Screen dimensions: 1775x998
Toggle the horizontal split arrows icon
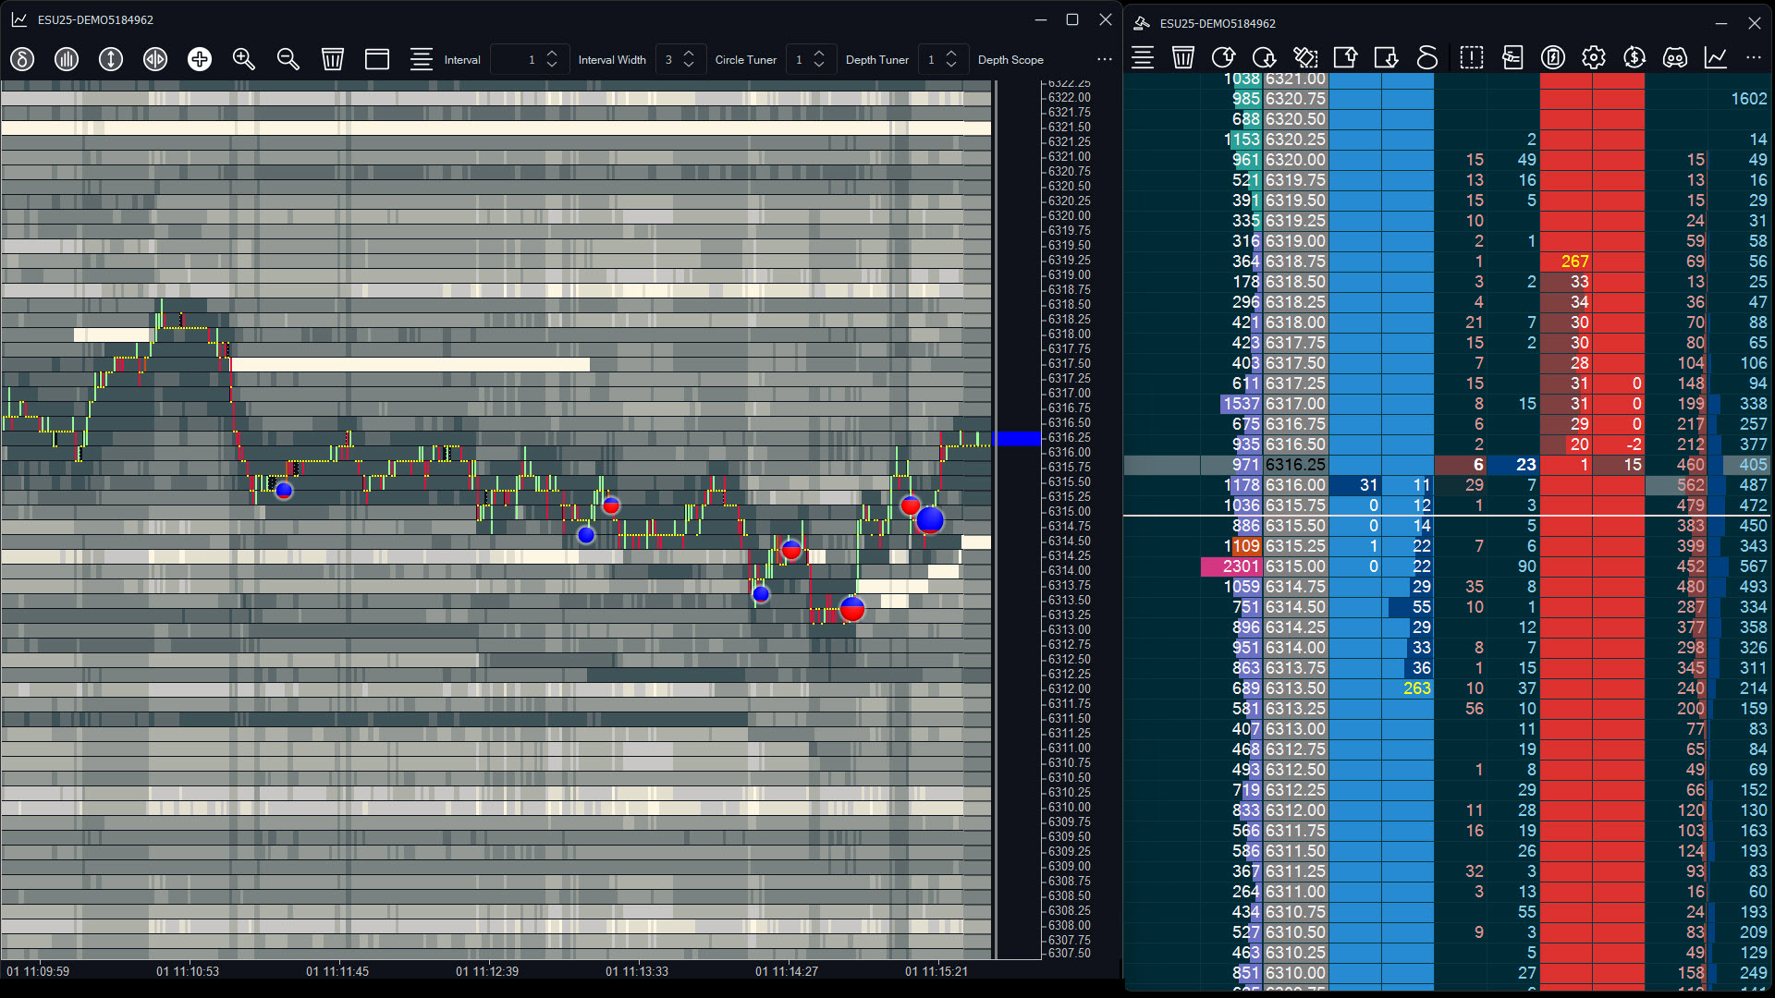pyautogui.click(x=155, y=60)
